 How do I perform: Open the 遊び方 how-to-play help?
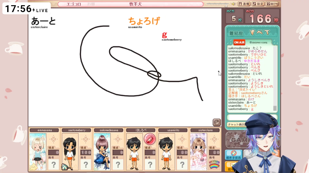point(272,4)
